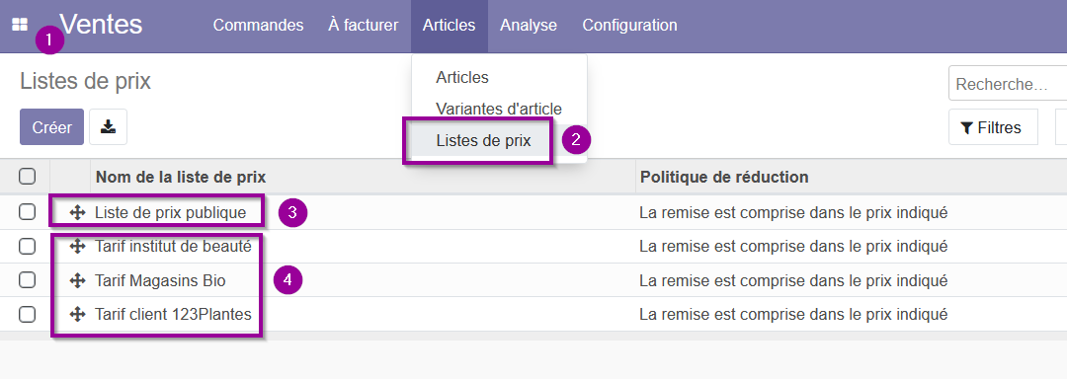Open the Analyse menu
This screenshot has width=1067, height=379.
pos(529,25)
